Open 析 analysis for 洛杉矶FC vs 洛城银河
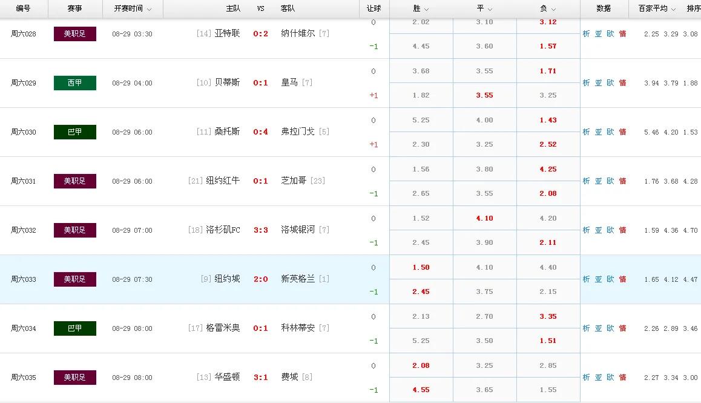701x403 pixels. (585, 230)
